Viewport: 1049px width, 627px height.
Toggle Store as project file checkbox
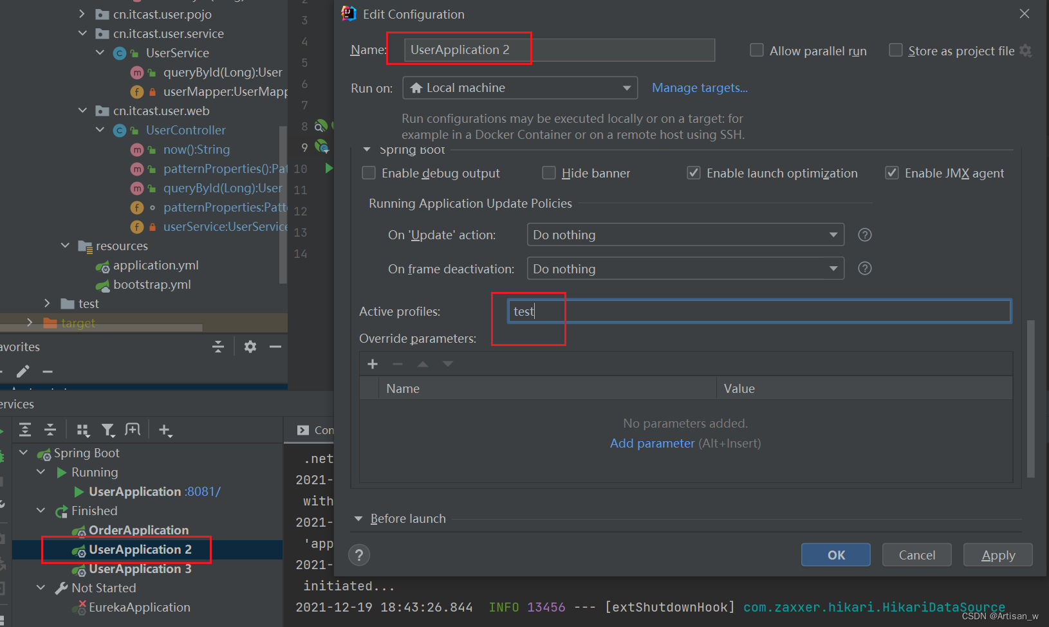[x=895, y=50]
